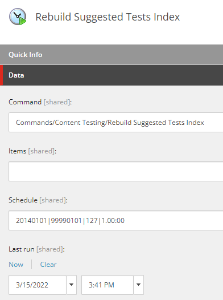The height and width of the screenshot is (300, 223).
Task: Focus the empty Items input field
Action: [116, 172]
